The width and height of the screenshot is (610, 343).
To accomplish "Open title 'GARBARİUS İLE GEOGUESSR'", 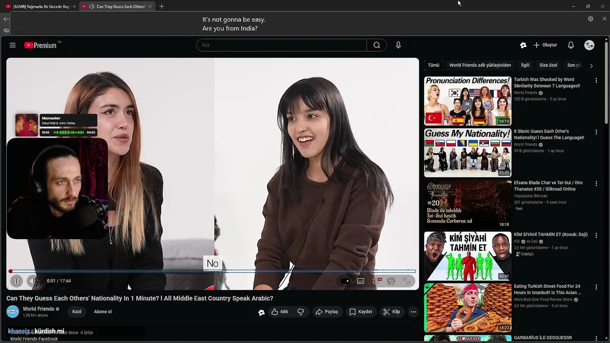I will click(x=543, y=338).
